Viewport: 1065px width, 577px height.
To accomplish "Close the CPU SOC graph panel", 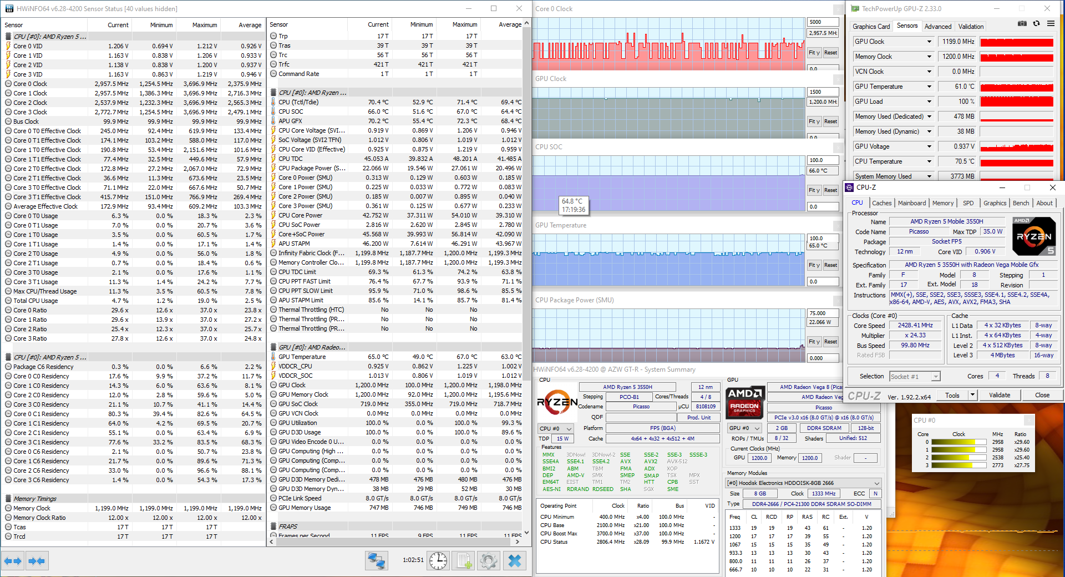I will pyautogui.click(x=839, y=147).
